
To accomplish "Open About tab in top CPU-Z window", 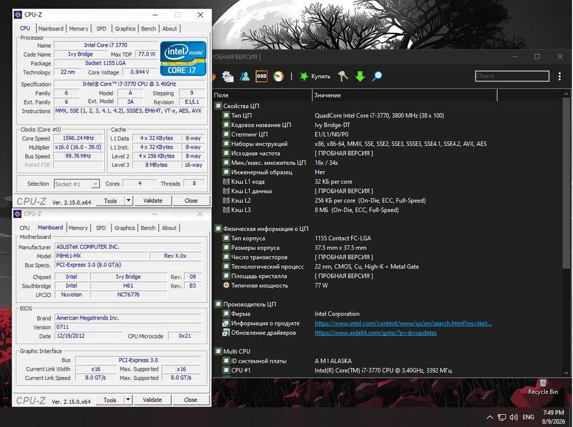I will 169,29.
